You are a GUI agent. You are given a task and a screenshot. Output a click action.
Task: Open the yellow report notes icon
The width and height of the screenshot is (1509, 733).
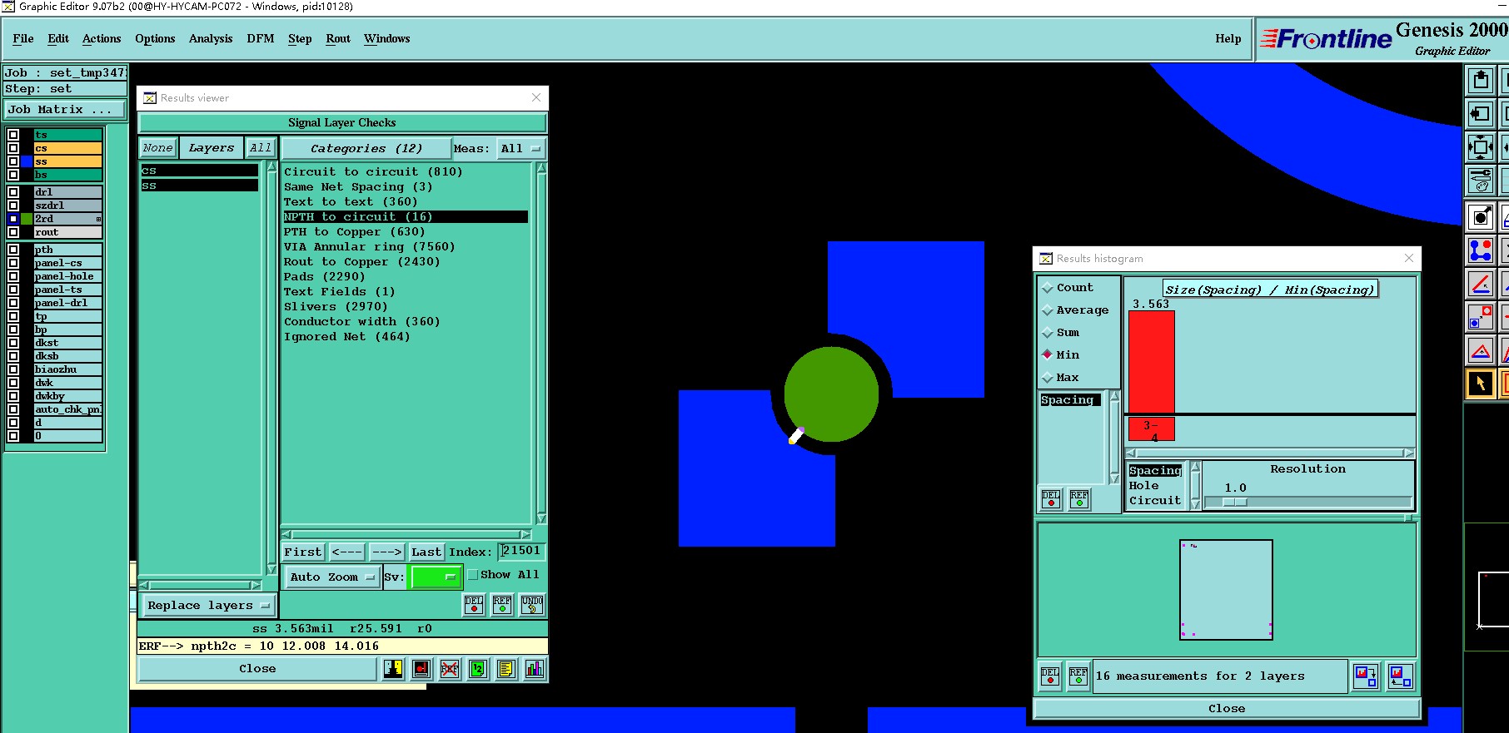[506, 669]
